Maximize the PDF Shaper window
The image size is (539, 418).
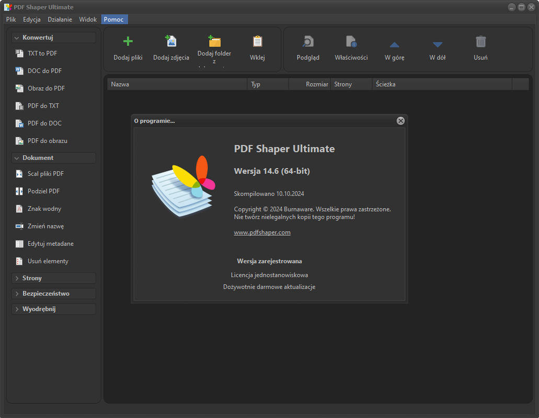tap(521, 7)
